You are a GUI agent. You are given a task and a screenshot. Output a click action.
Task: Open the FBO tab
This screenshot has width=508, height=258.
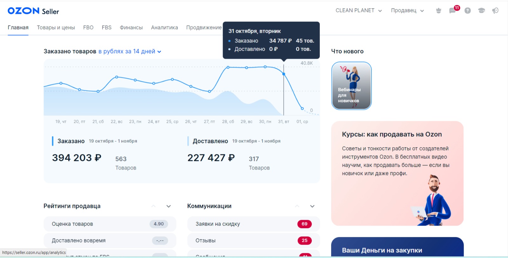click(x=88, y=28)
